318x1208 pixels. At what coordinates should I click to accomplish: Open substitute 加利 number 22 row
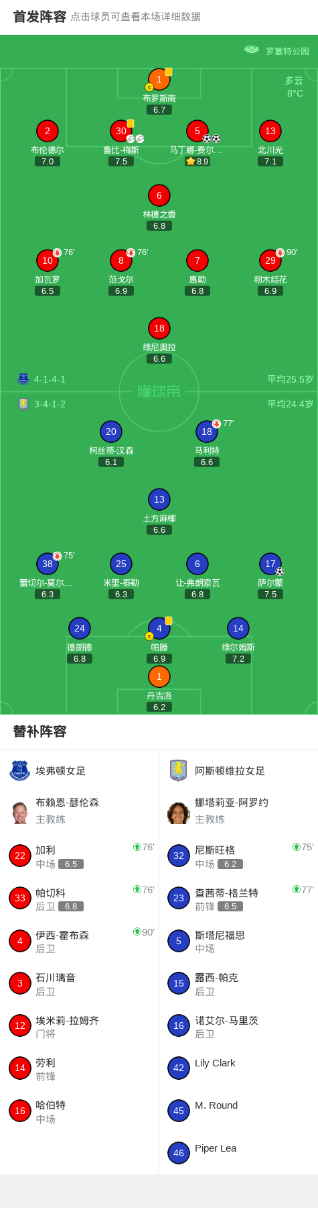pos(80,856)
